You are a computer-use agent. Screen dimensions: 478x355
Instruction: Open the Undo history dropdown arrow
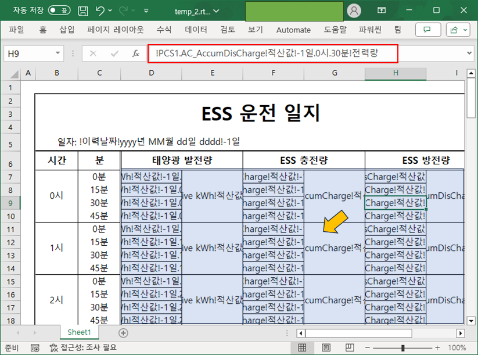110,10
